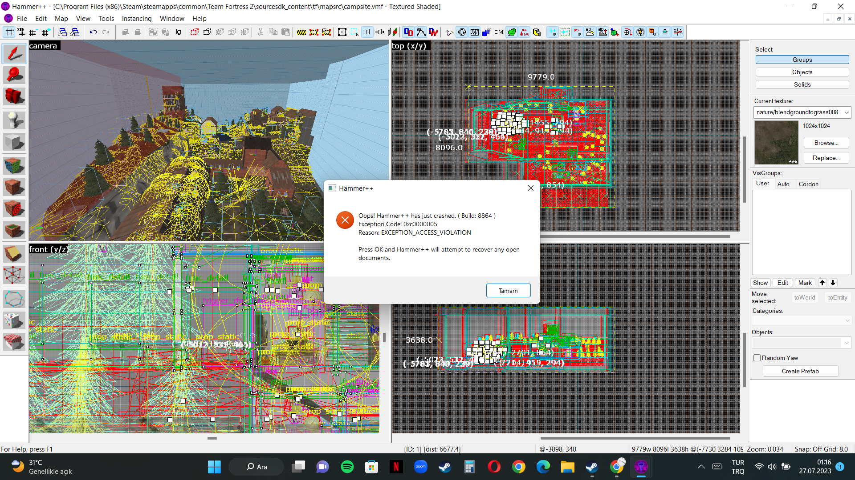Select the Overlay tool
855x480 pixels.
[14, 230]
